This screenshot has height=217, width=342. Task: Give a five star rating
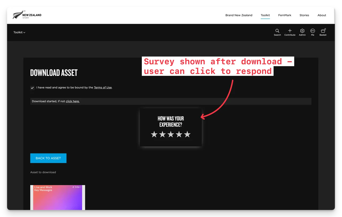(187, 134)
